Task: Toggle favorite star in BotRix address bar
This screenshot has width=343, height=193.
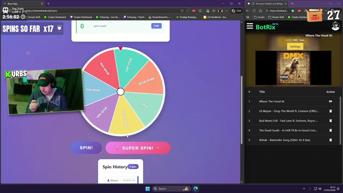Action: 293,11
